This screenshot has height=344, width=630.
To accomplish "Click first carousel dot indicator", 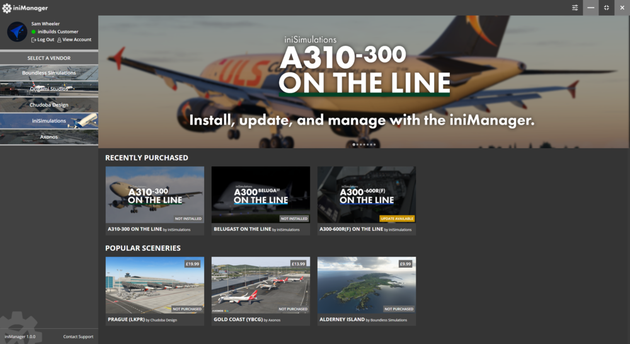I will tap(353, 144).
